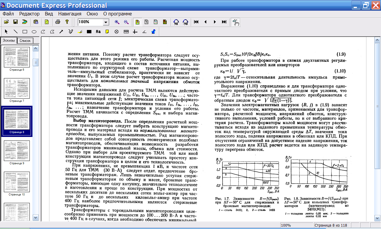This screenshot has width=381, height=229.
Task: Click the thumbnail panel scrollbar handle
Action: pyautogui.click(x=36, y=62)
